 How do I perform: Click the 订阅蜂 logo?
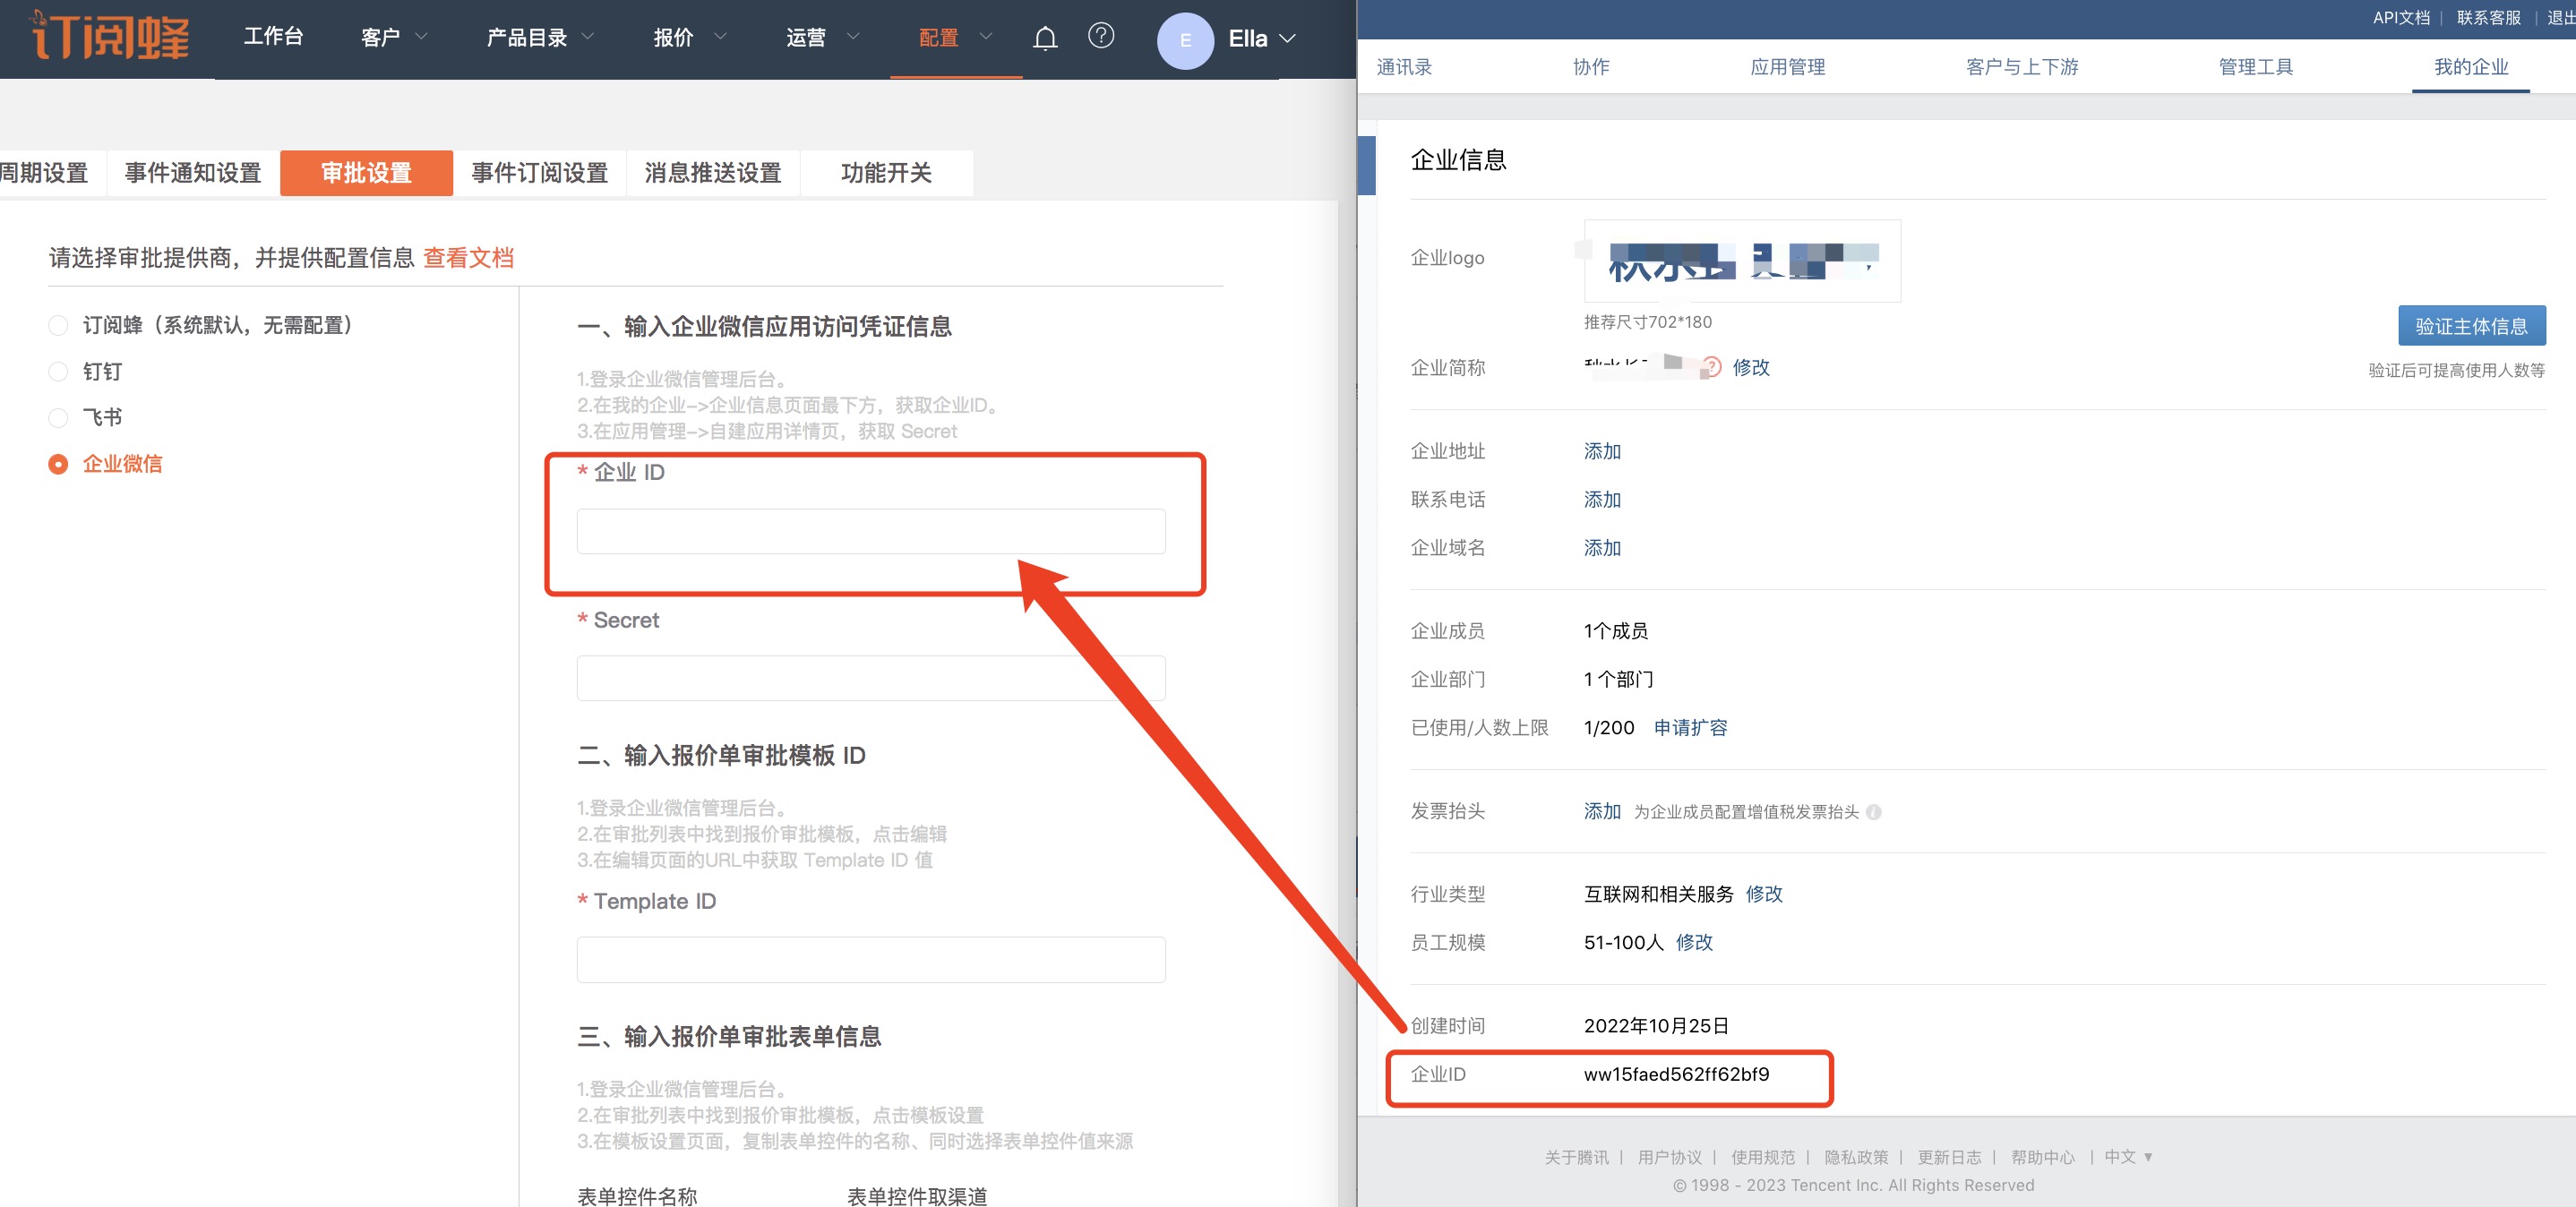point(109,36)
